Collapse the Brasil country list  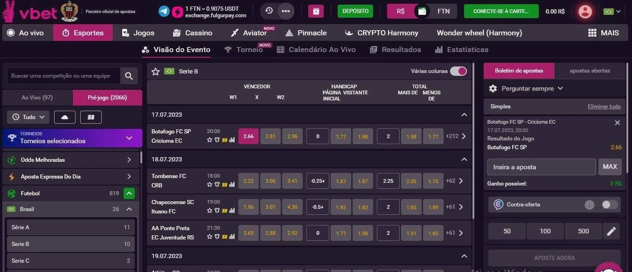tap(129, 209)
